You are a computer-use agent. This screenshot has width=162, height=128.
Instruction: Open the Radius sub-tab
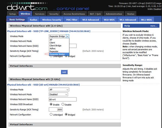pos(33,20)
